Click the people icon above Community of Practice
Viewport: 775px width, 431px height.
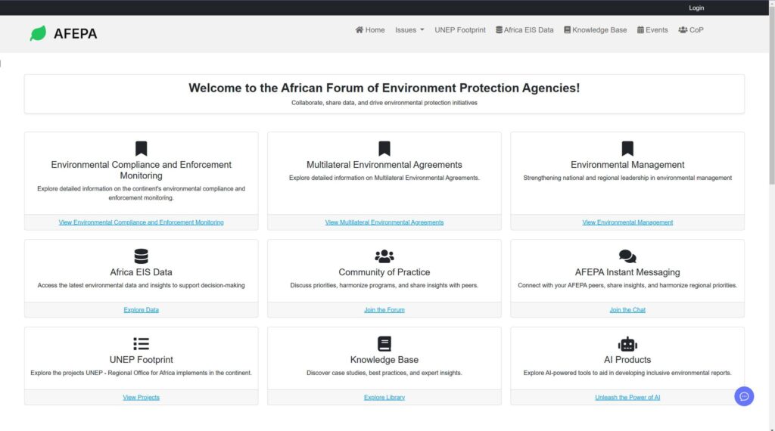384,256
